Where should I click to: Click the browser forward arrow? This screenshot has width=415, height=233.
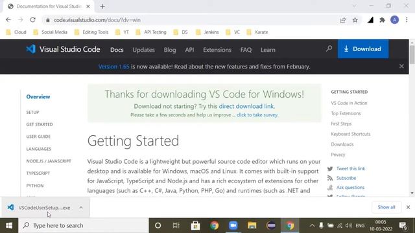pyautogui.click(x=20, y=20)
